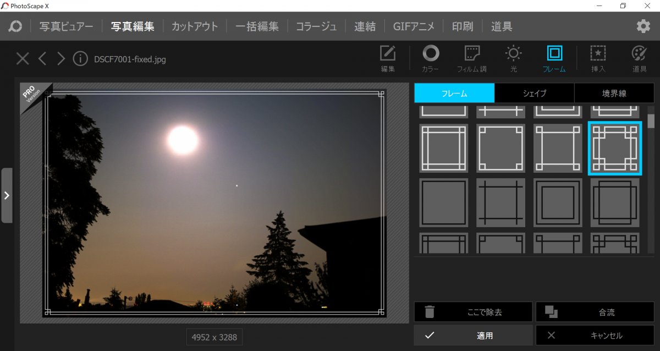
Task: Open the 挿入 (Insert) tool icon
Action: pos(598,58)
